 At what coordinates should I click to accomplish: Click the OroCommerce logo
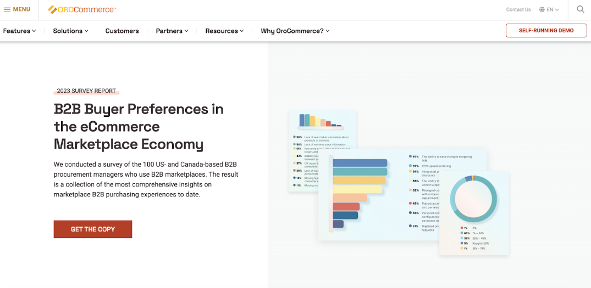pyautogui.click(x=82, y=9)
